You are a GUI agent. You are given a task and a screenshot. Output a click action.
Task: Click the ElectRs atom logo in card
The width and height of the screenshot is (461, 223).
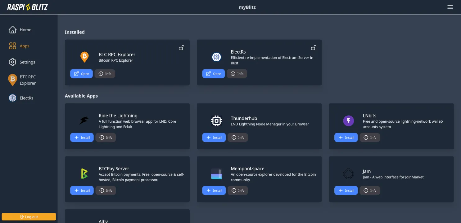(x=216, y=57)
